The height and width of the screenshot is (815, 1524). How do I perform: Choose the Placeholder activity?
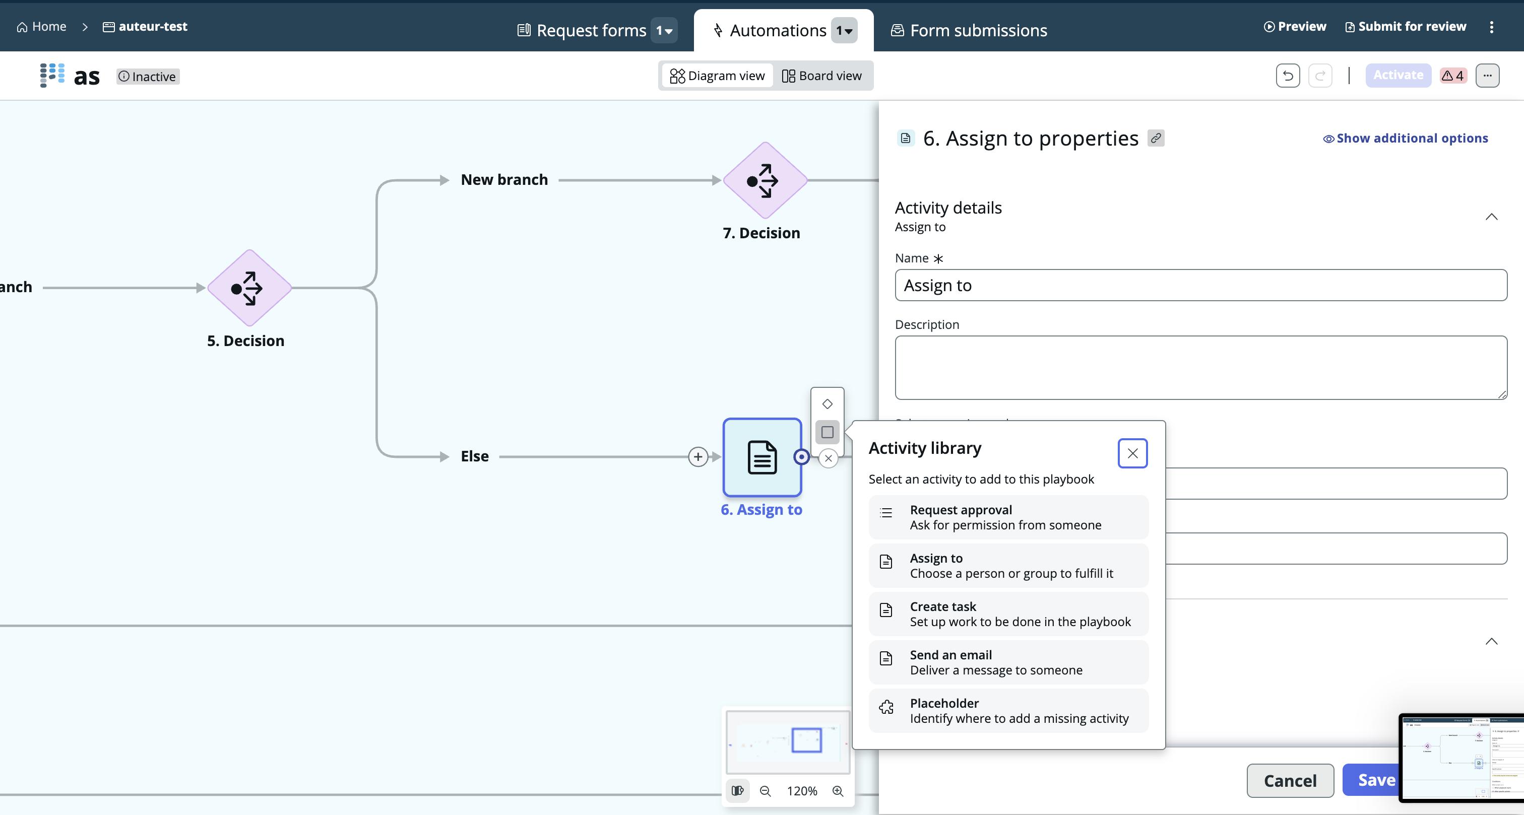click(x=1008, y=711)
